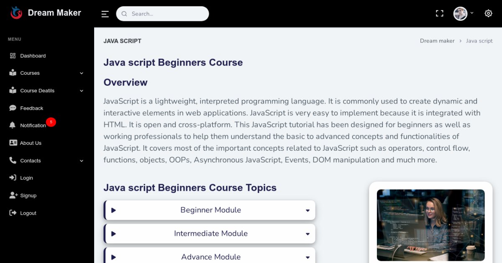Viewport: 502px width, 263px height.
Task: Click the Contacts phone icon
Action: 13,160
